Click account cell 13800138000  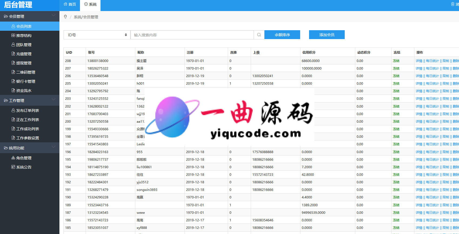(98, 61)
